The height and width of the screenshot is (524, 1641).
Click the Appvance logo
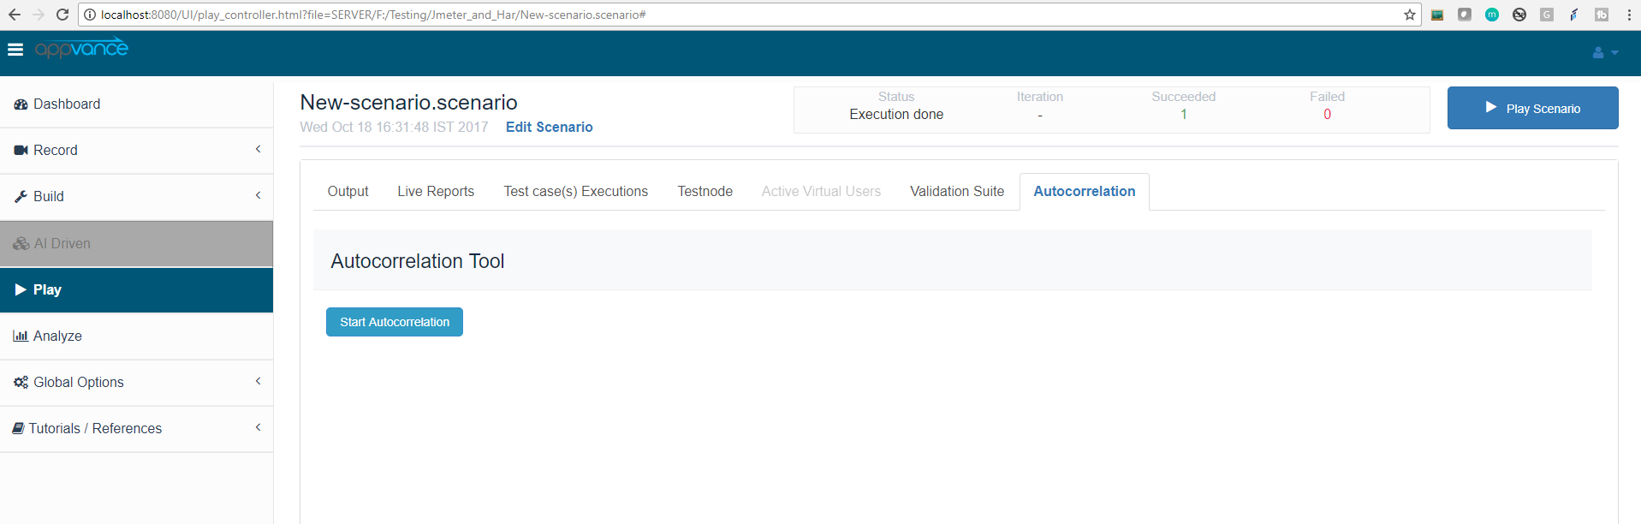click(81, 49)
